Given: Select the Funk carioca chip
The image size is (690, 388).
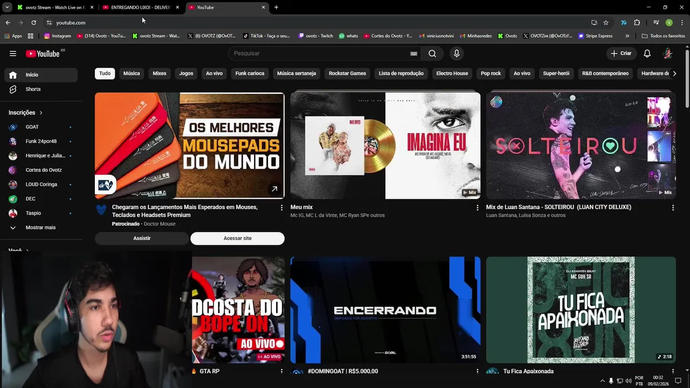Looking at the screenshot, I should coord(250,73).
